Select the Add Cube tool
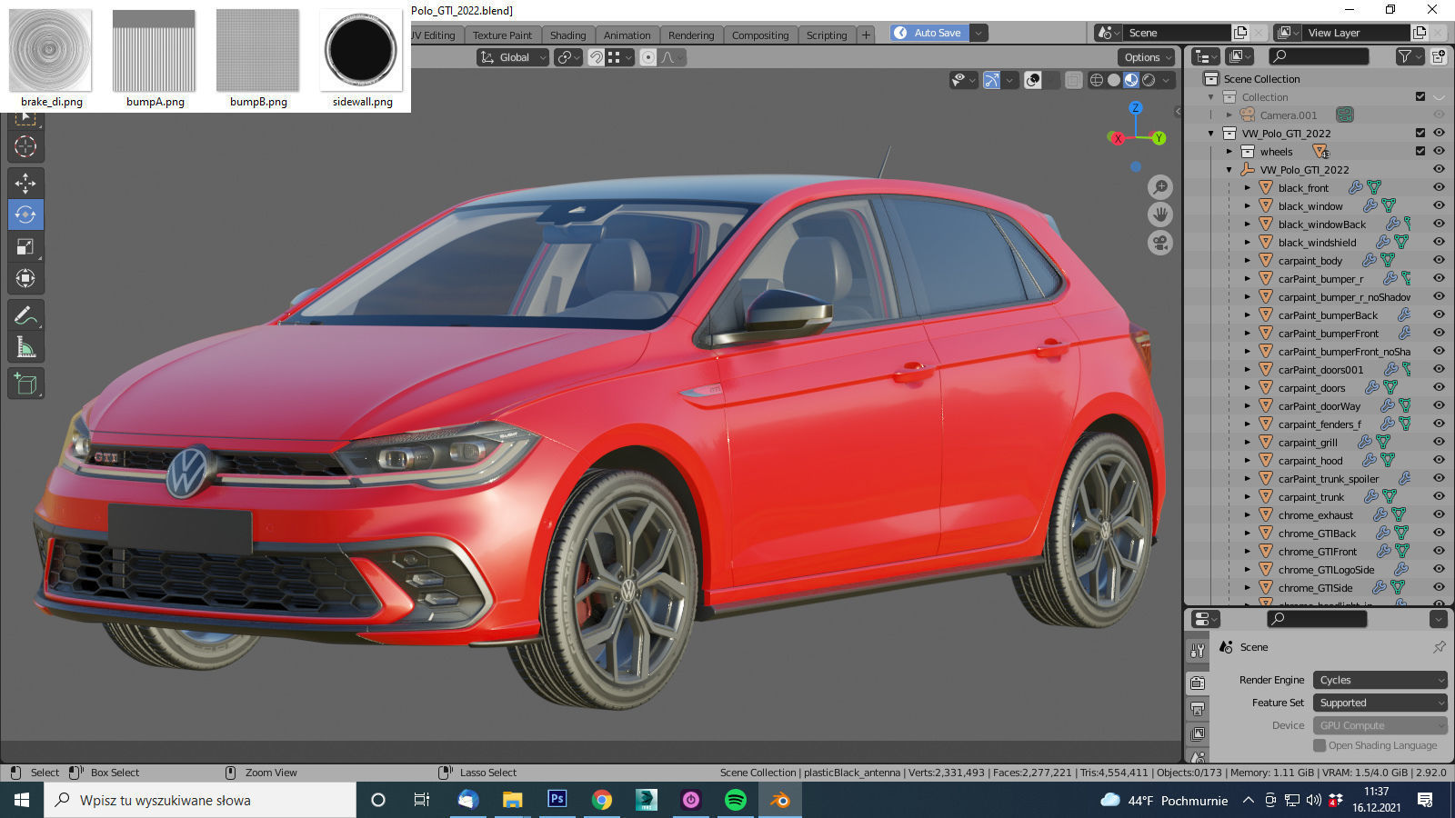1455x818 pixels. tap(25, 384)
